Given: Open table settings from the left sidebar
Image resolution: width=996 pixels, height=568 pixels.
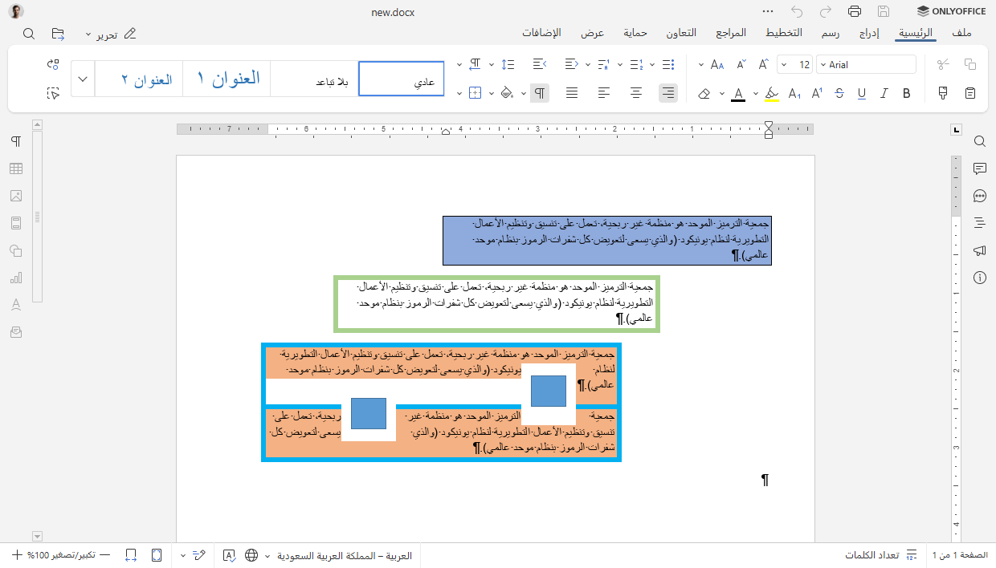Looking at the screenshot, I should 15,168.
